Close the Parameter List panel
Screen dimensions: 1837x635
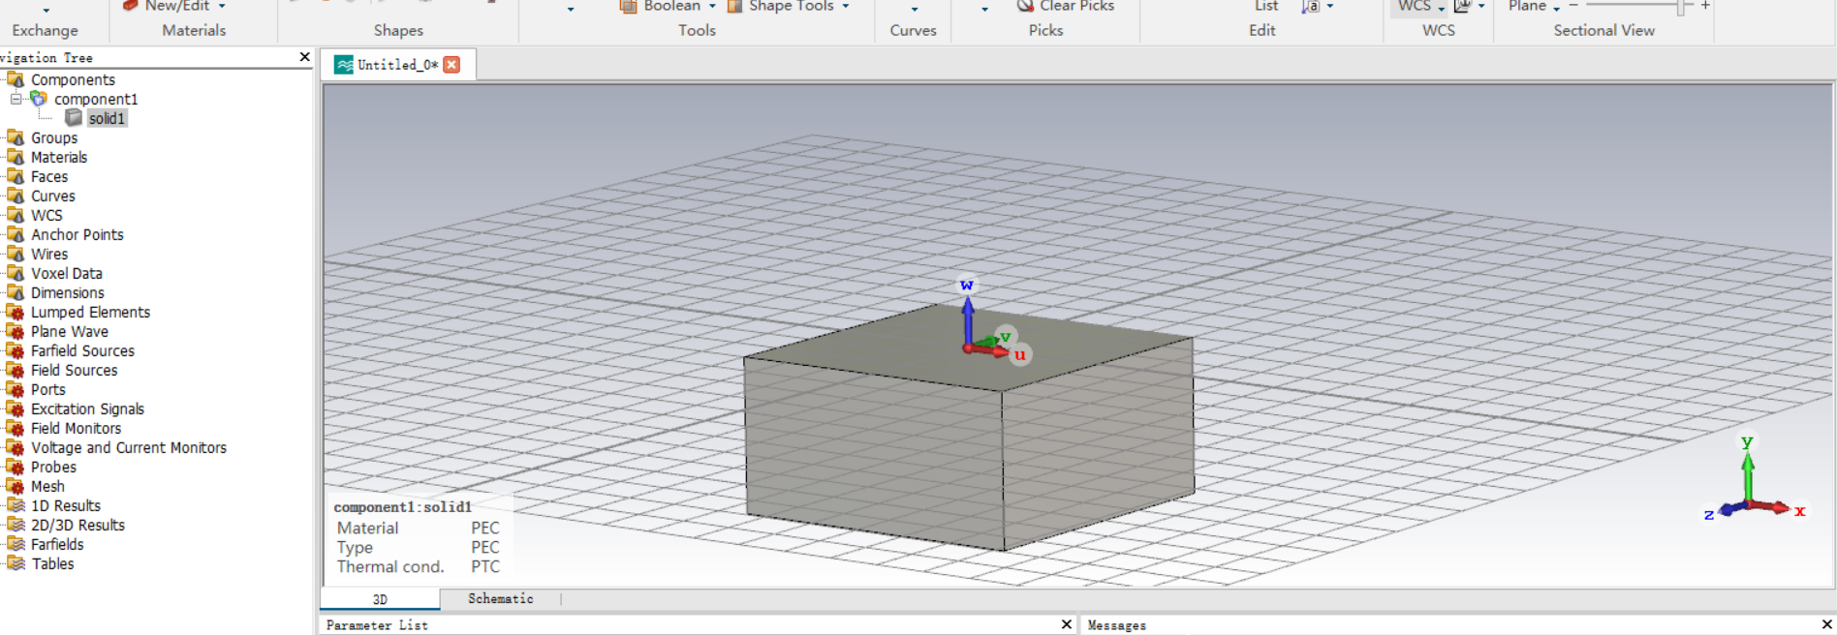tap(1066, 624)
